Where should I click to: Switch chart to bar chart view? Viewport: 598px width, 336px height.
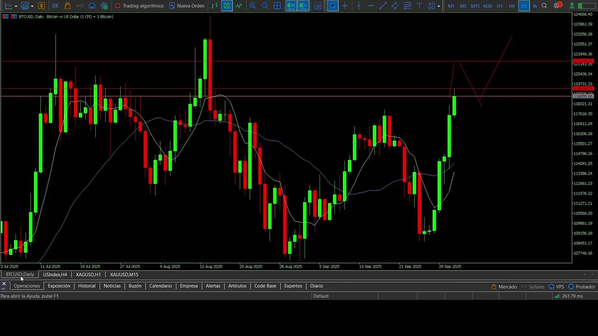tap(214, 6)
